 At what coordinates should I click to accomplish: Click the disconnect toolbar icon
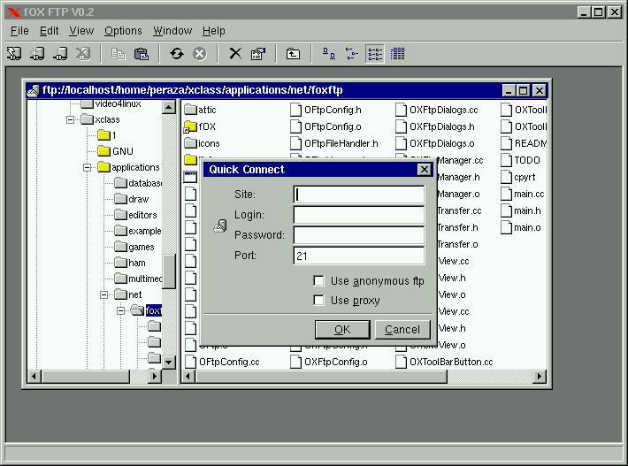[83, 54]
